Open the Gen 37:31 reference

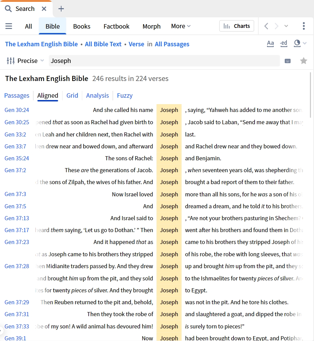pyautogui.click(x=17, y=314)
